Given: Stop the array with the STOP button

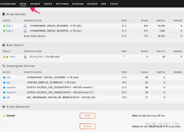Looking at the screenshot, I should 87,116.
